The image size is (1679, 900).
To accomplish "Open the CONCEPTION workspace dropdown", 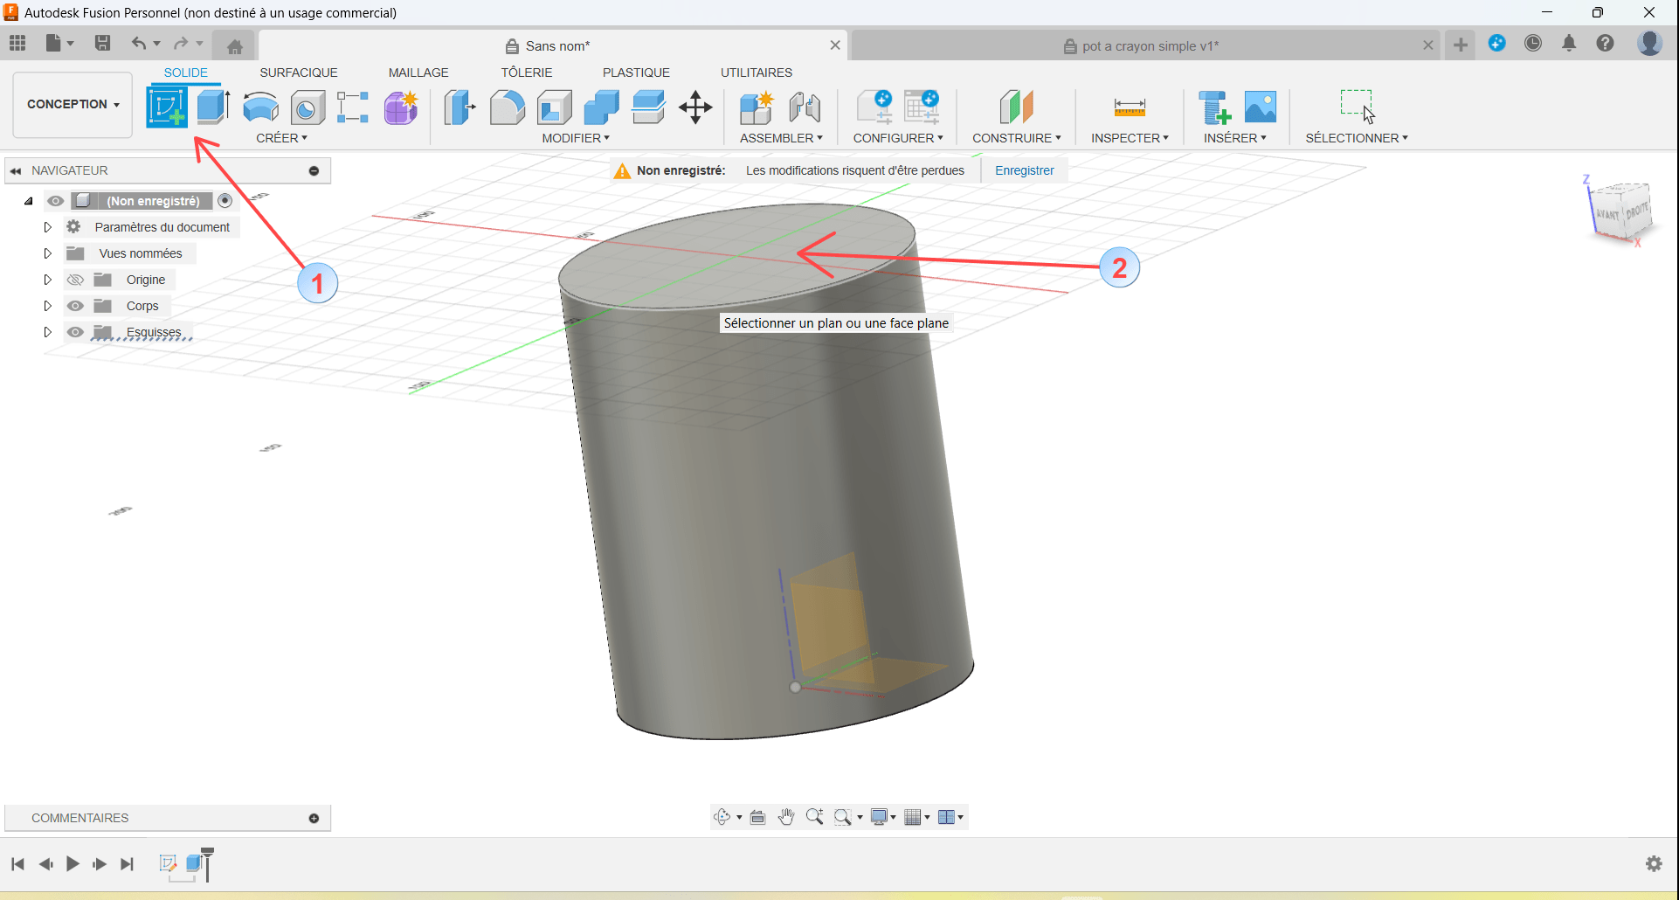I will pyautogui.click(x=73, y=104).
